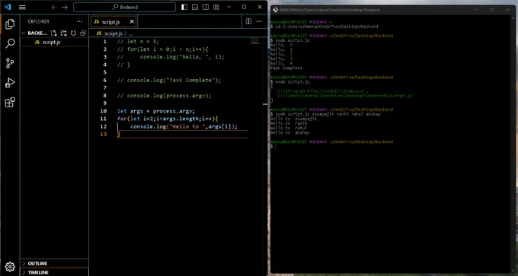Click the commented 'Task Complete' line
Screen dimensions: 518x276
pyautogui.click(x=169, y=80)
